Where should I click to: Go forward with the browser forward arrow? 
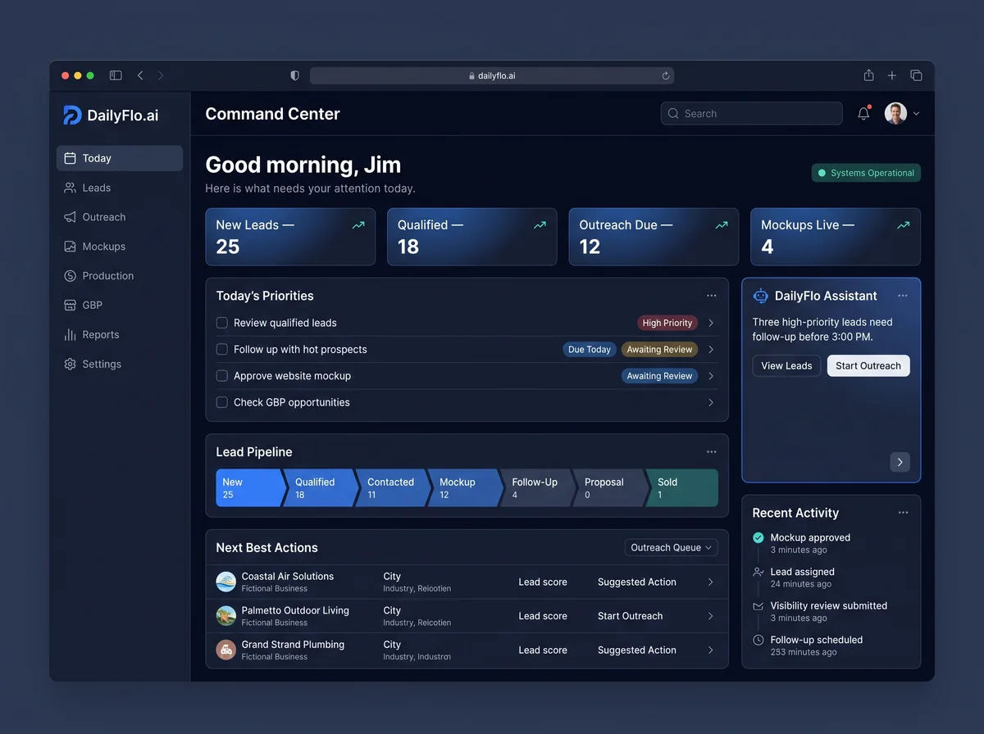point(161,75)
